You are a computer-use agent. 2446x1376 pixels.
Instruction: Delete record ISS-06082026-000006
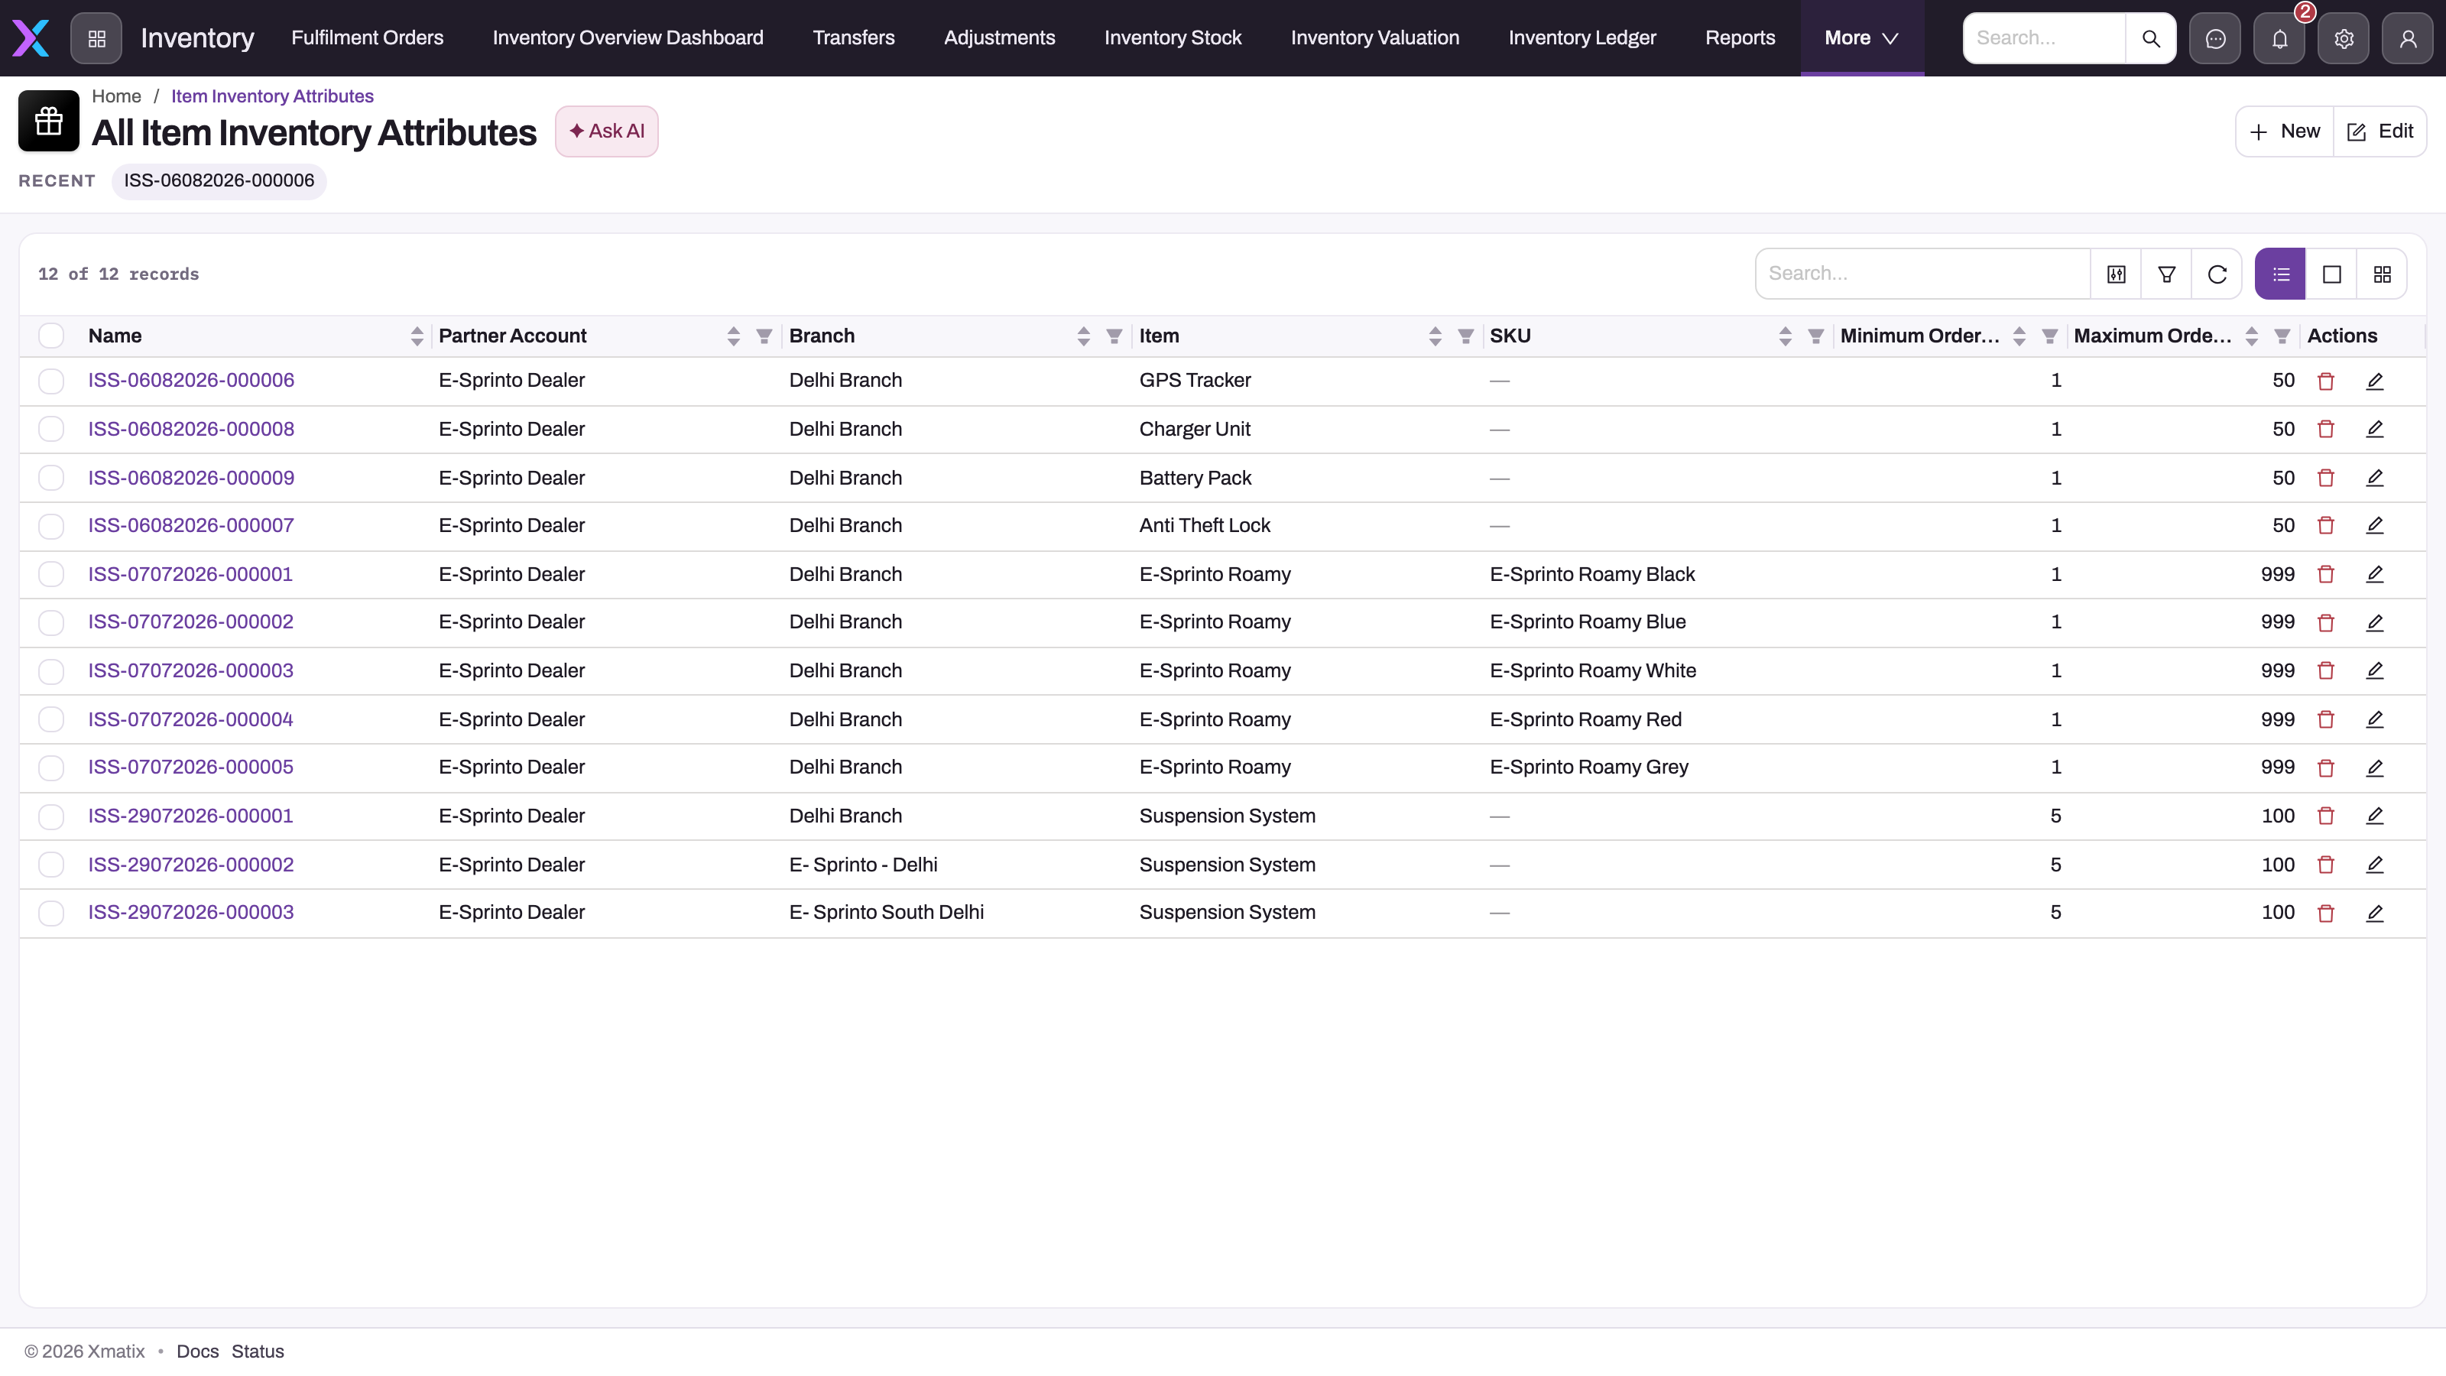2325,381
